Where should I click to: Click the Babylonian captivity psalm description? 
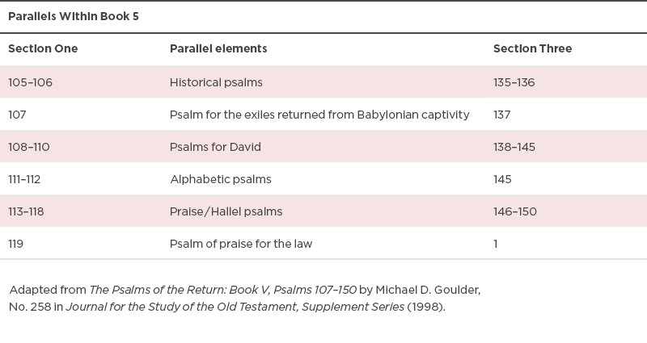coord(319,115)
